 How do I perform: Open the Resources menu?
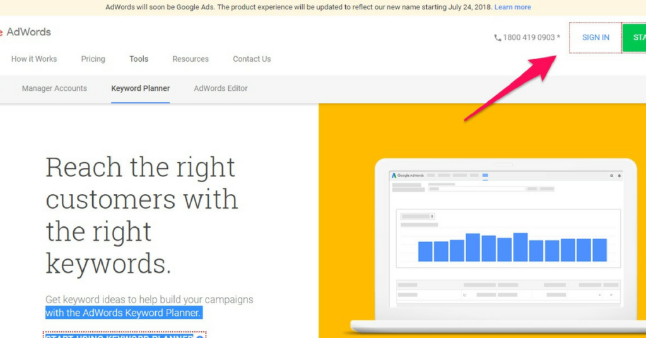point(191,59)
